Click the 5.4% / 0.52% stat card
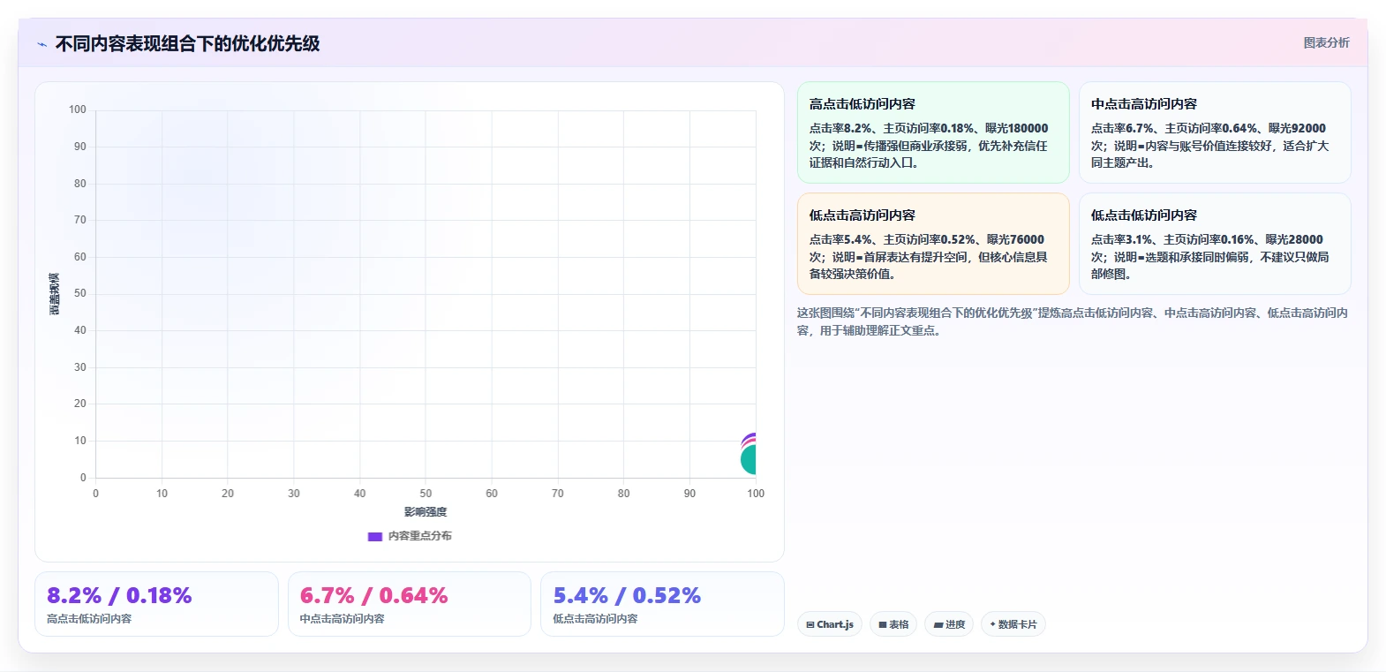Viewport: 1386px width, 672px height. coord(662,604)
